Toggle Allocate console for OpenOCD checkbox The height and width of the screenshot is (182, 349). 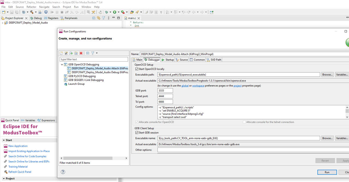137,122
